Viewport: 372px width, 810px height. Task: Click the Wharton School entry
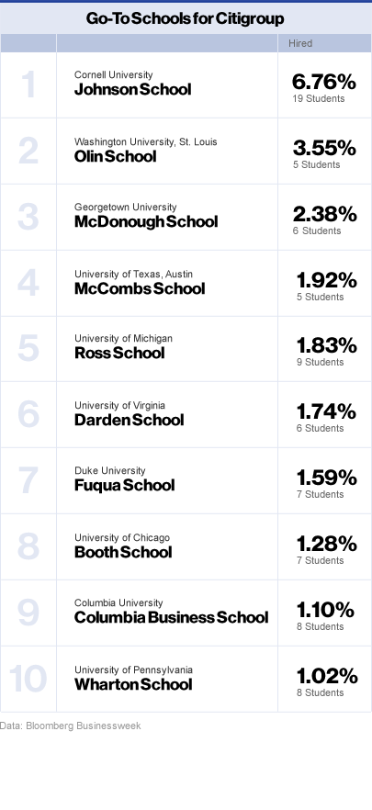click(x=133, y=684)
